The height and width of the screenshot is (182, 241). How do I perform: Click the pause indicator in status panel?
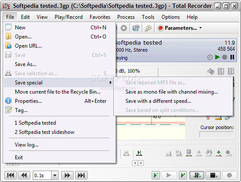pos(232,57)
